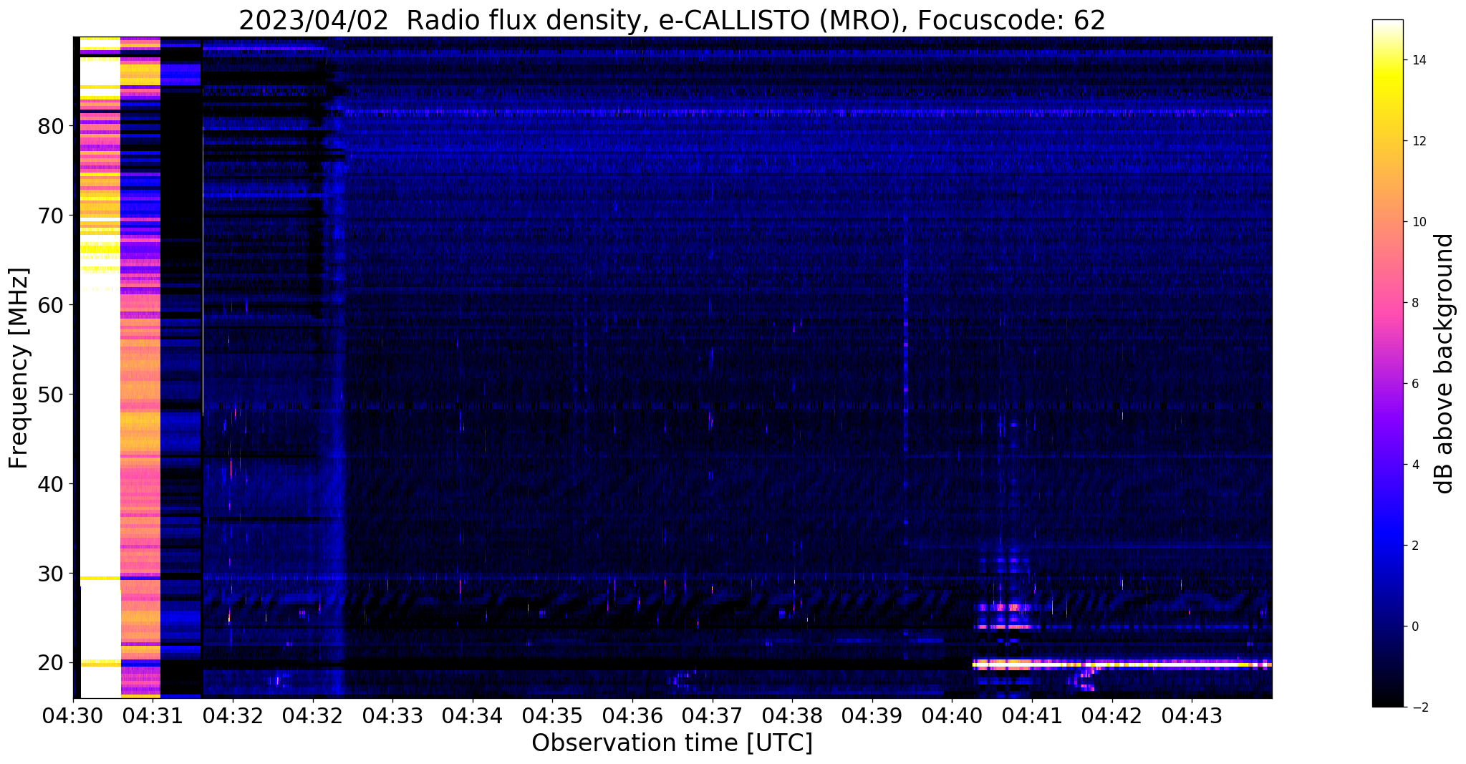Click the 04:30 time tick label

pyautogui.click(x=73, y=715)
